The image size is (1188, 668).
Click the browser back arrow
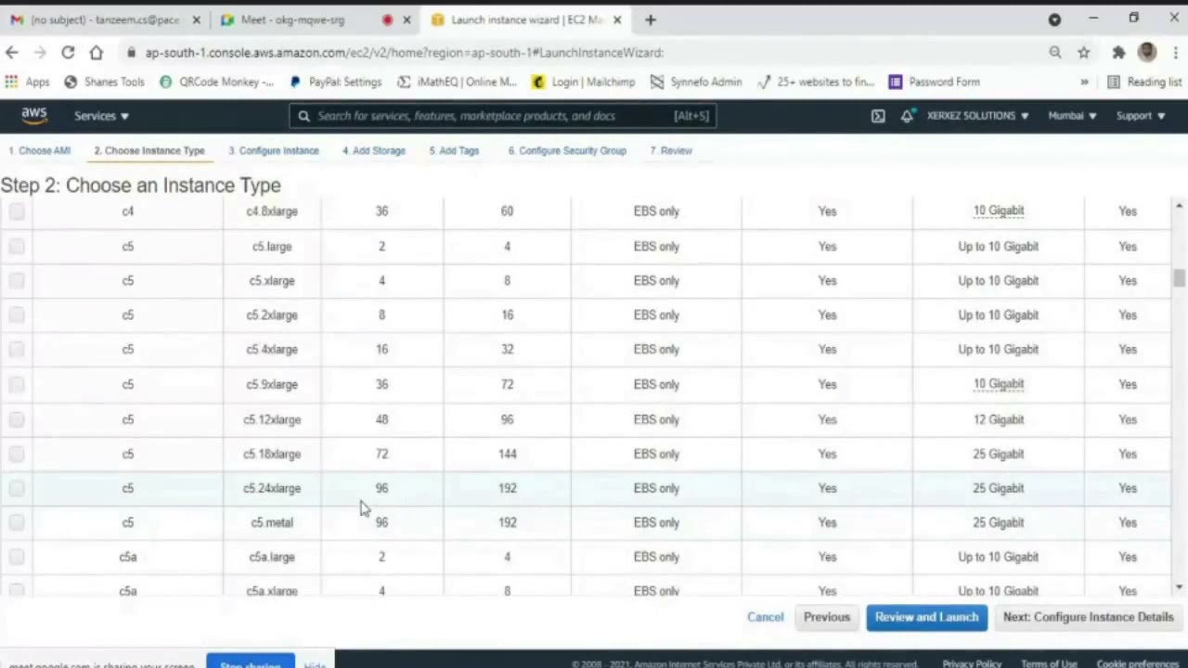[x=11, y=53]
